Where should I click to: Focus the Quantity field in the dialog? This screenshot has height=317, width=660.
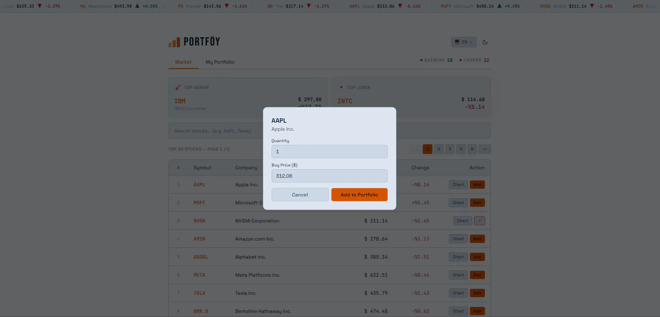pyautogui.click(x=329, y=152)
